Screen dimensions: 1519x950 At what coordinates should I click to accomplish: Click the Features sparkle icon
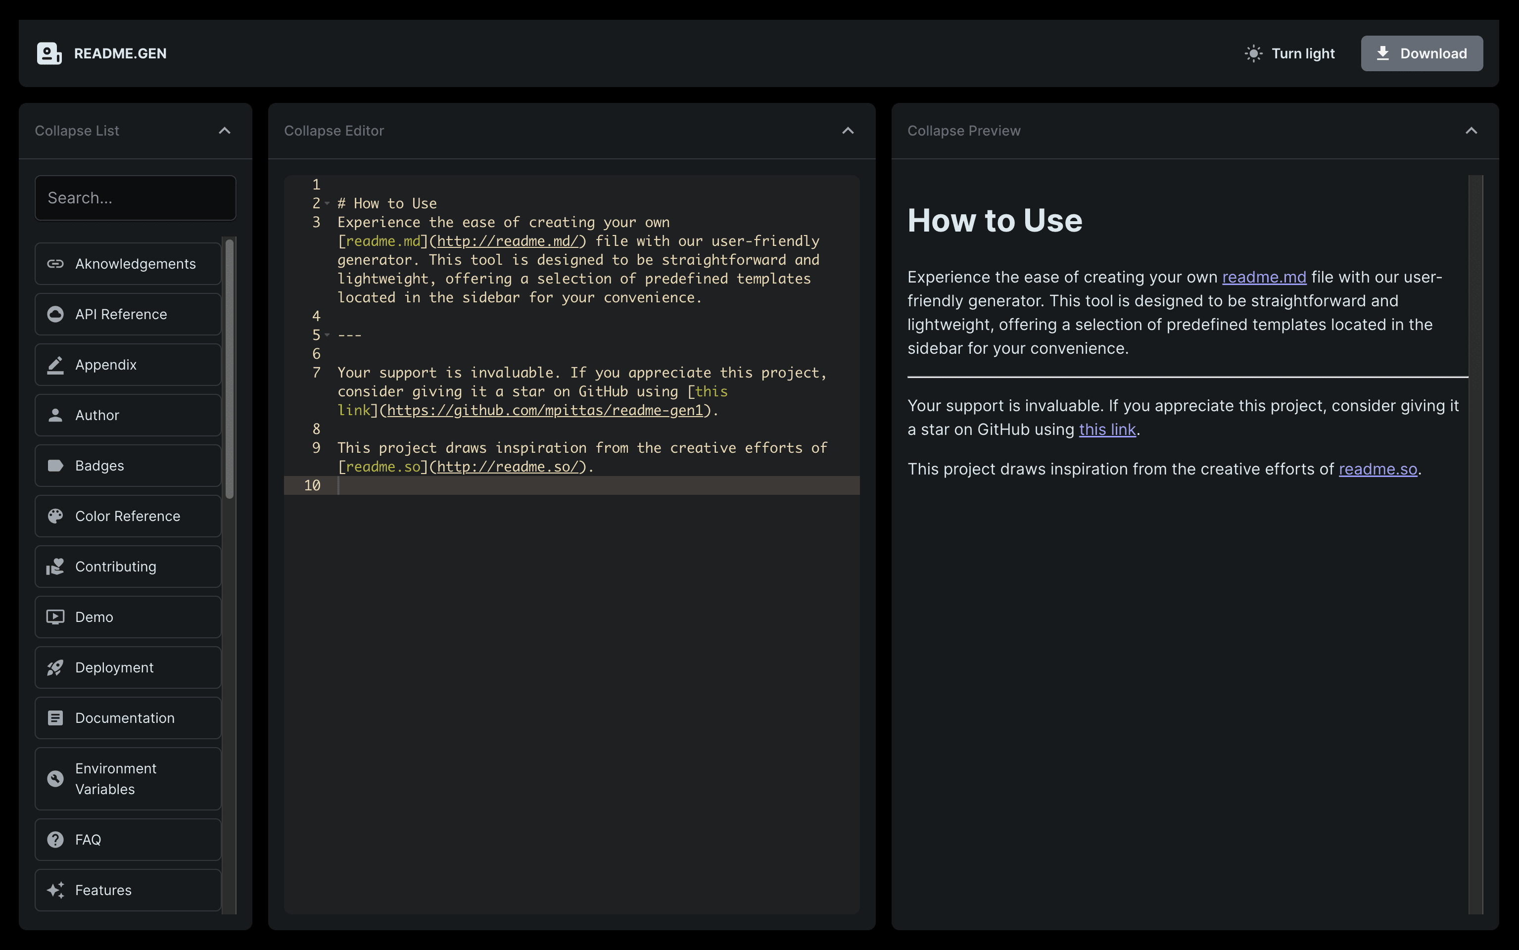pos(55,890)
